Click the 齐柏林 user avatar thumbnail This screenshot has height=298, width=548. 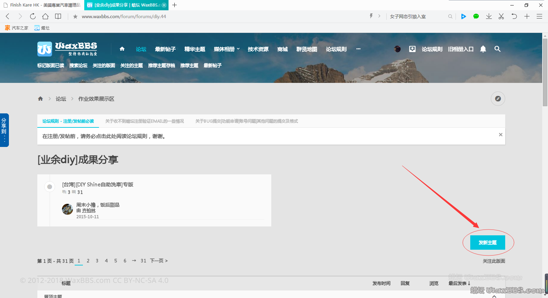tap(67, 209)
